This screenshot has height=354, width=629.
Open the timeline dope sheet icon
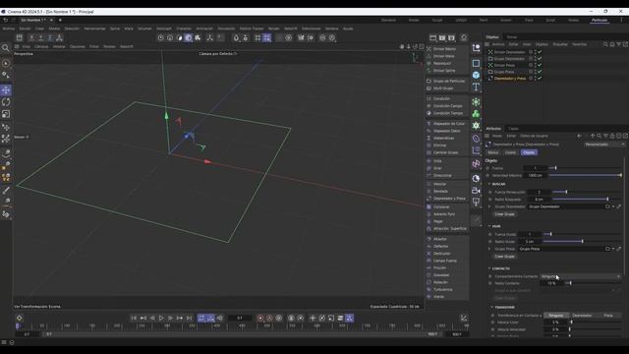[464, 319]
